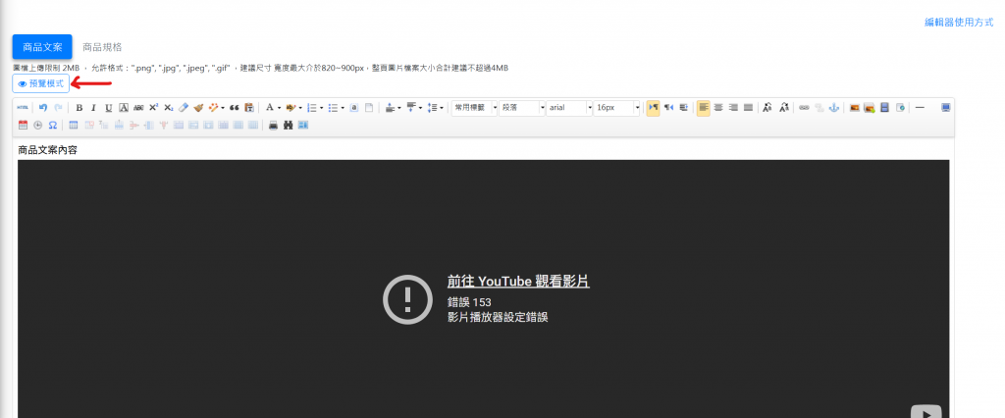Toggle HTML source view
This screenshot has height=418, width=1005.
[24, 107]
